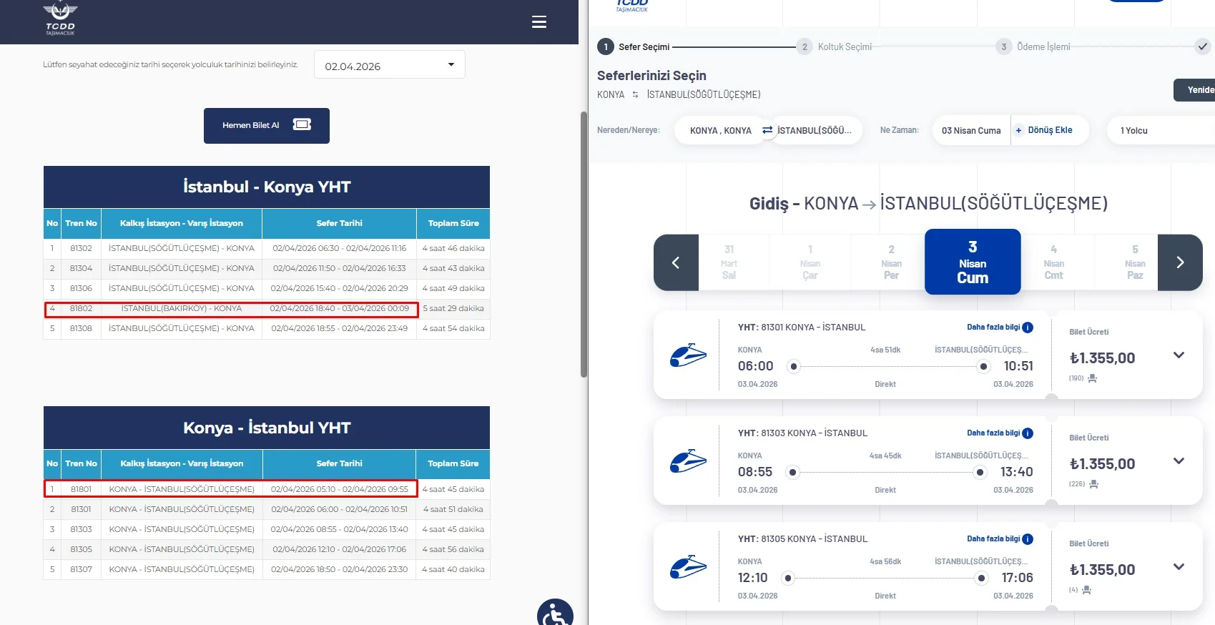
Task: Click the left page vertical scrollbar
Action: click(x=584, y=243)
